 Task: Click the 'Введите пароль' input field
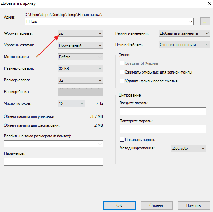click(162, 111)
